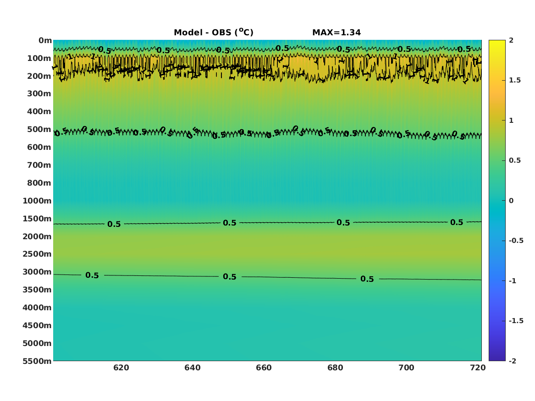Select the "3500m" depth axis label
This screenshot has height=401, width=535.
pyautogui.click(x=37, y=290)
